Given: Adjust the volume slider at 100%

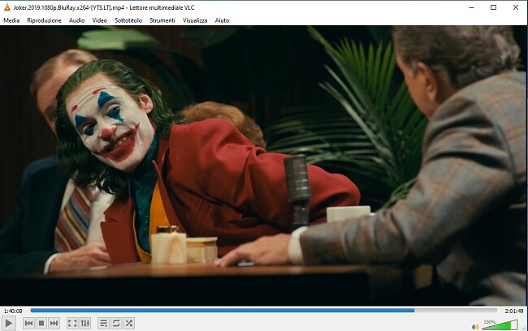Looking at the screenshot, I should pyautogui.click(x=500, y=325).
